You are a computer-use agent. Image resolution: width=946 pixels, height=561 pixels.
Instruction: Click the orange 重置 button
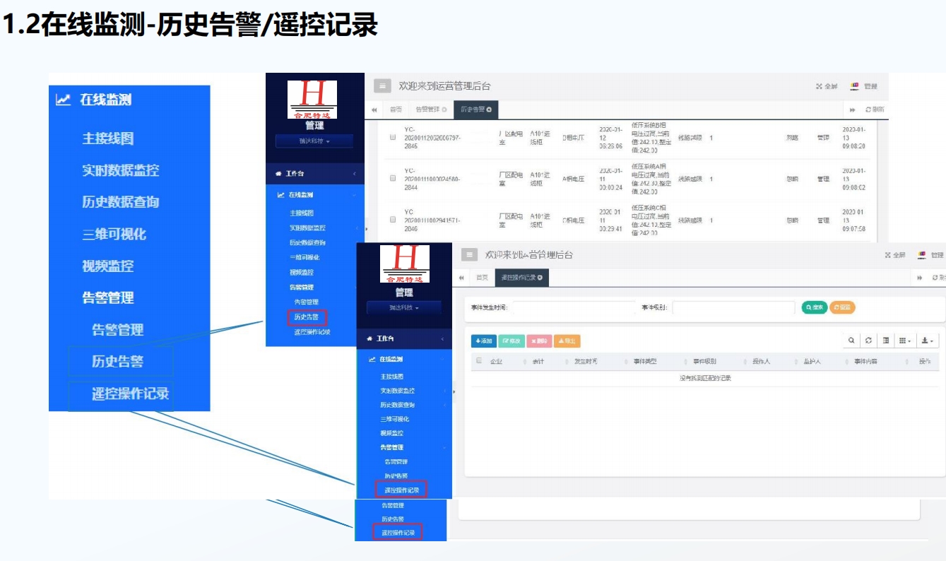841,307
